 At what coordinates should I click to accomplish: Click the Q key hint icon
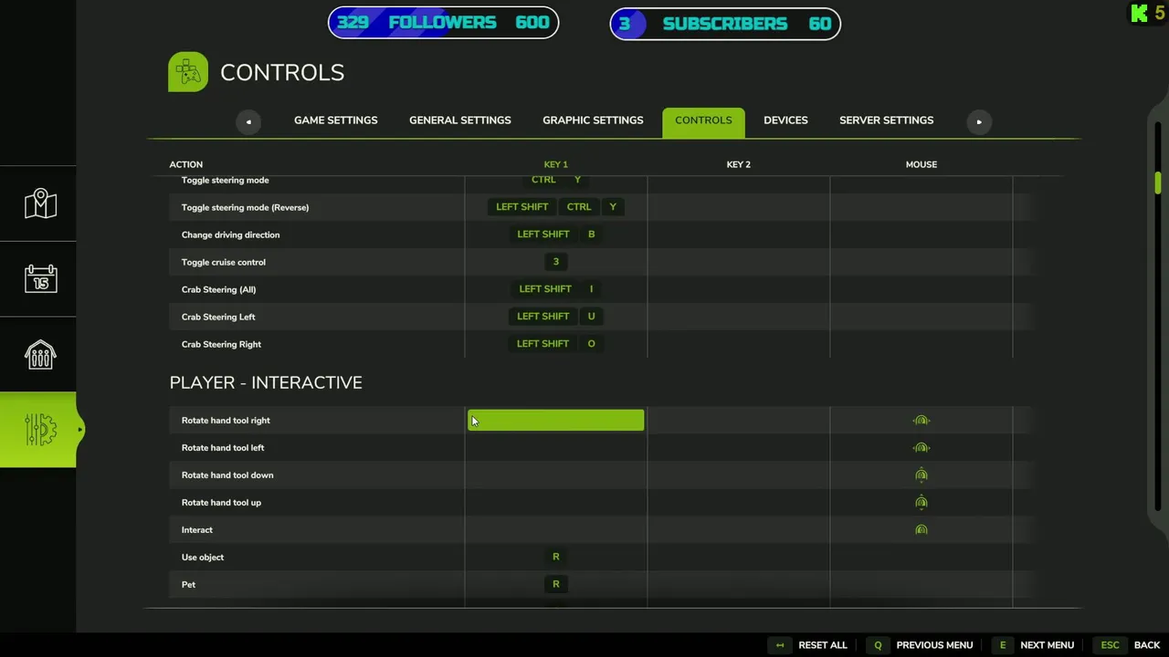pyautogui.click(x=878, y=645)
